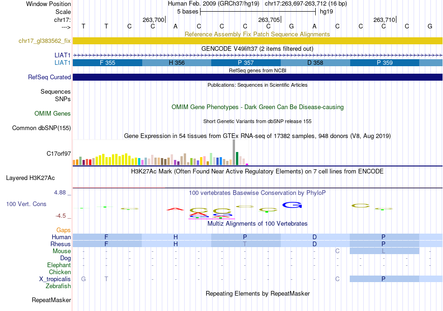Select the P 359 codon block
The width and height of the screenshot is (443, 311).
point(385,62)
